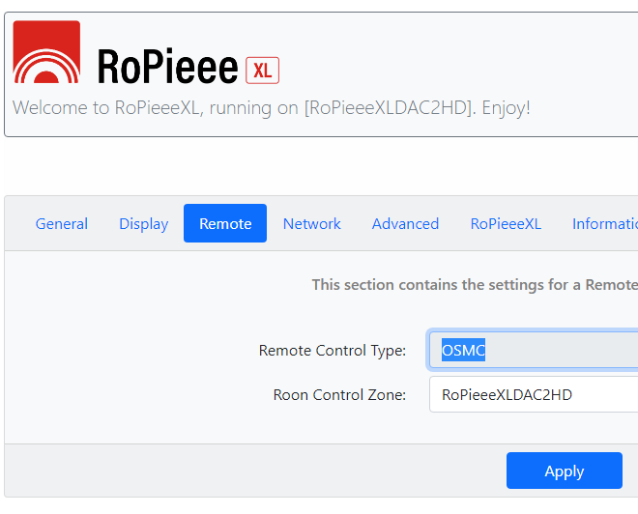Click the red XL badge
638x514 pixels.
click(x=262, y=71)
